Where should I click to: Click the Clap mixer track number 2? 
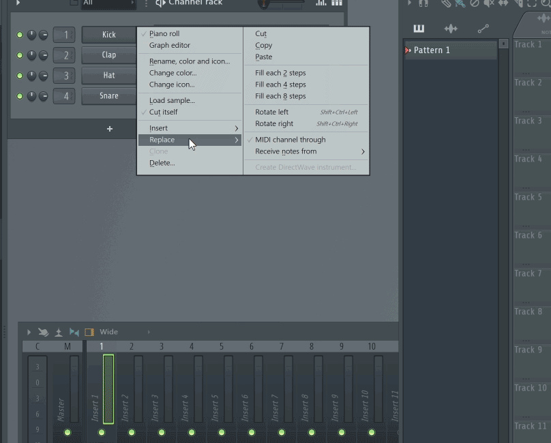tap(64, 55)
